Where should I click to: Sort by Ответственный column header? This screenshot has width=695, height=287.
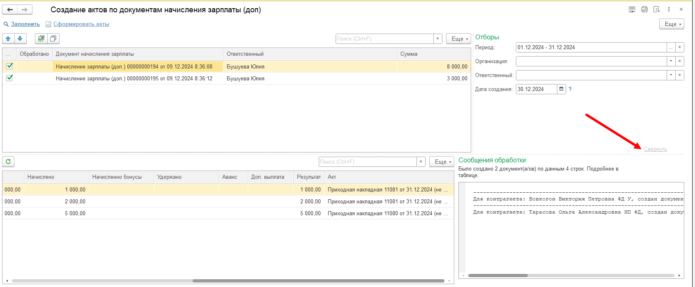pyautogui.click(x=310, y=54)
